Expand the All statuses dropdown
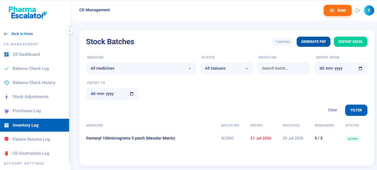Viewport: 377px width, 170px height. click(227, 69)
